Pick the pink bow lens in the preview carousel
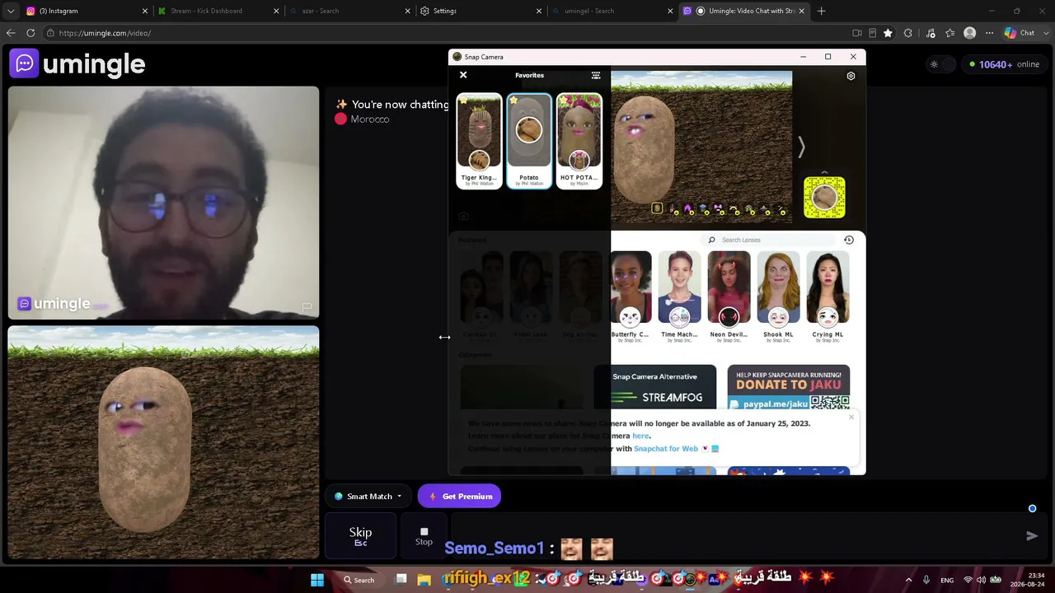 point(718,209)
